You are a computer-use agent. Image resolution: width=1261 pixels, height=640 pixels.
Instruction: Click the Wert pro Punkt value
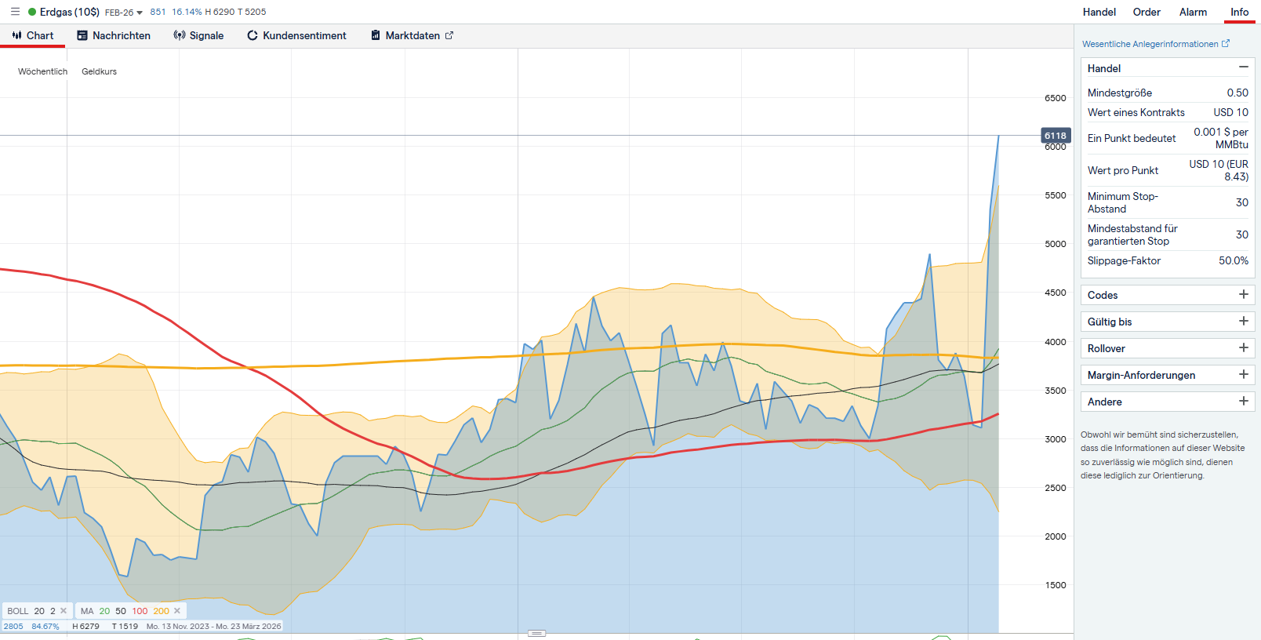click(x=1219, y=170)
